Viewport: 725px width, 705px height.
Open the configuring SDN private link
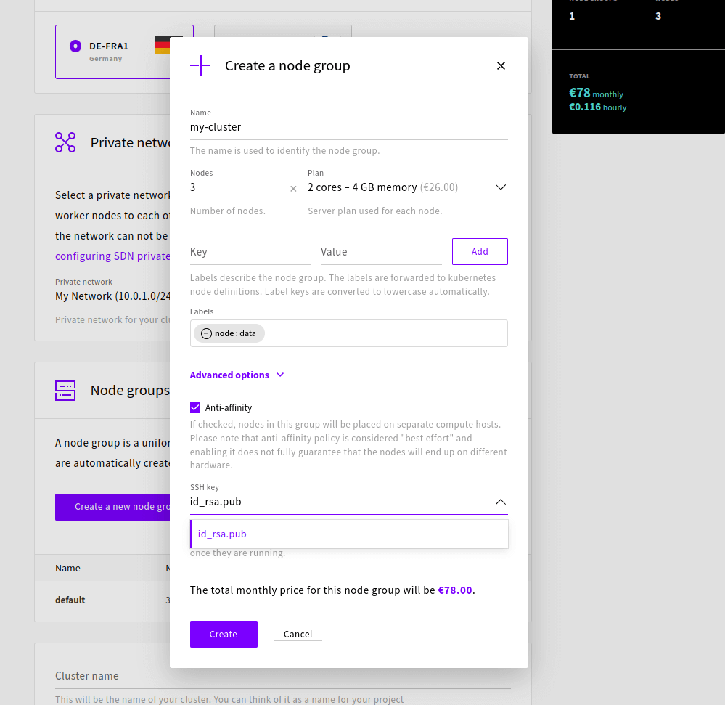coord(112,256)
